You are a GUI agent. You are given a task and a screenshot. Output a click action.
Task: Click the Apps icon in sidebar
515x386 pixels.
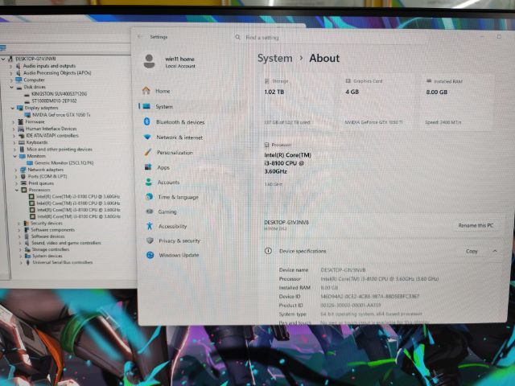[x=148, y=167]
